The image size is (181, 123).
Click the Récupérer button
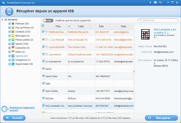161,118
